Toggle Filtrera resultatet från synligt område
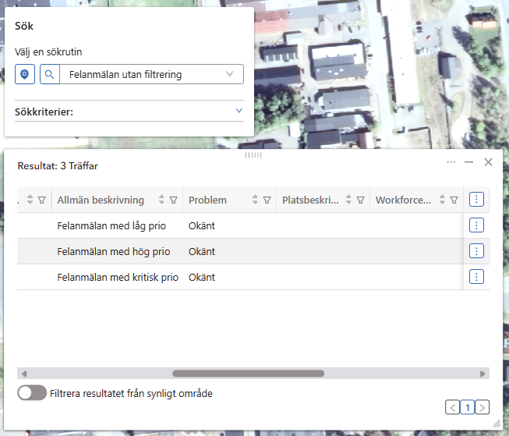Image resolution: width=509 pixels, height=436 pixels. (x=32, y=393)
